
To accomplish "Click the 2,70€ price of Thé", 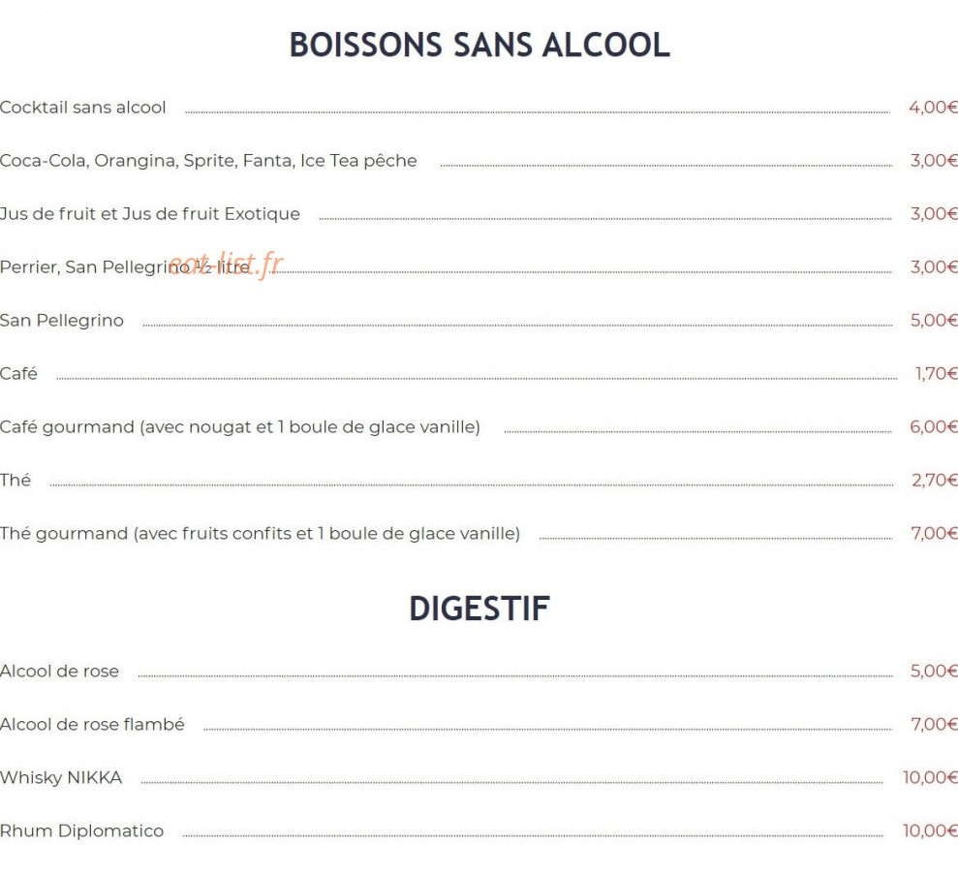I will (x=935, y=480).
